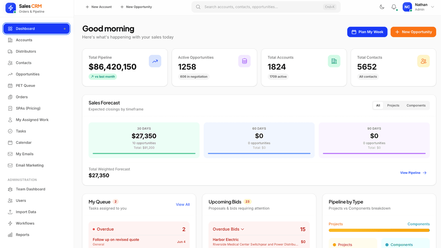Viewport: 441px width, 248px height.
Task: Go to Dashboard in sidebar
Action: coord(37,29)
